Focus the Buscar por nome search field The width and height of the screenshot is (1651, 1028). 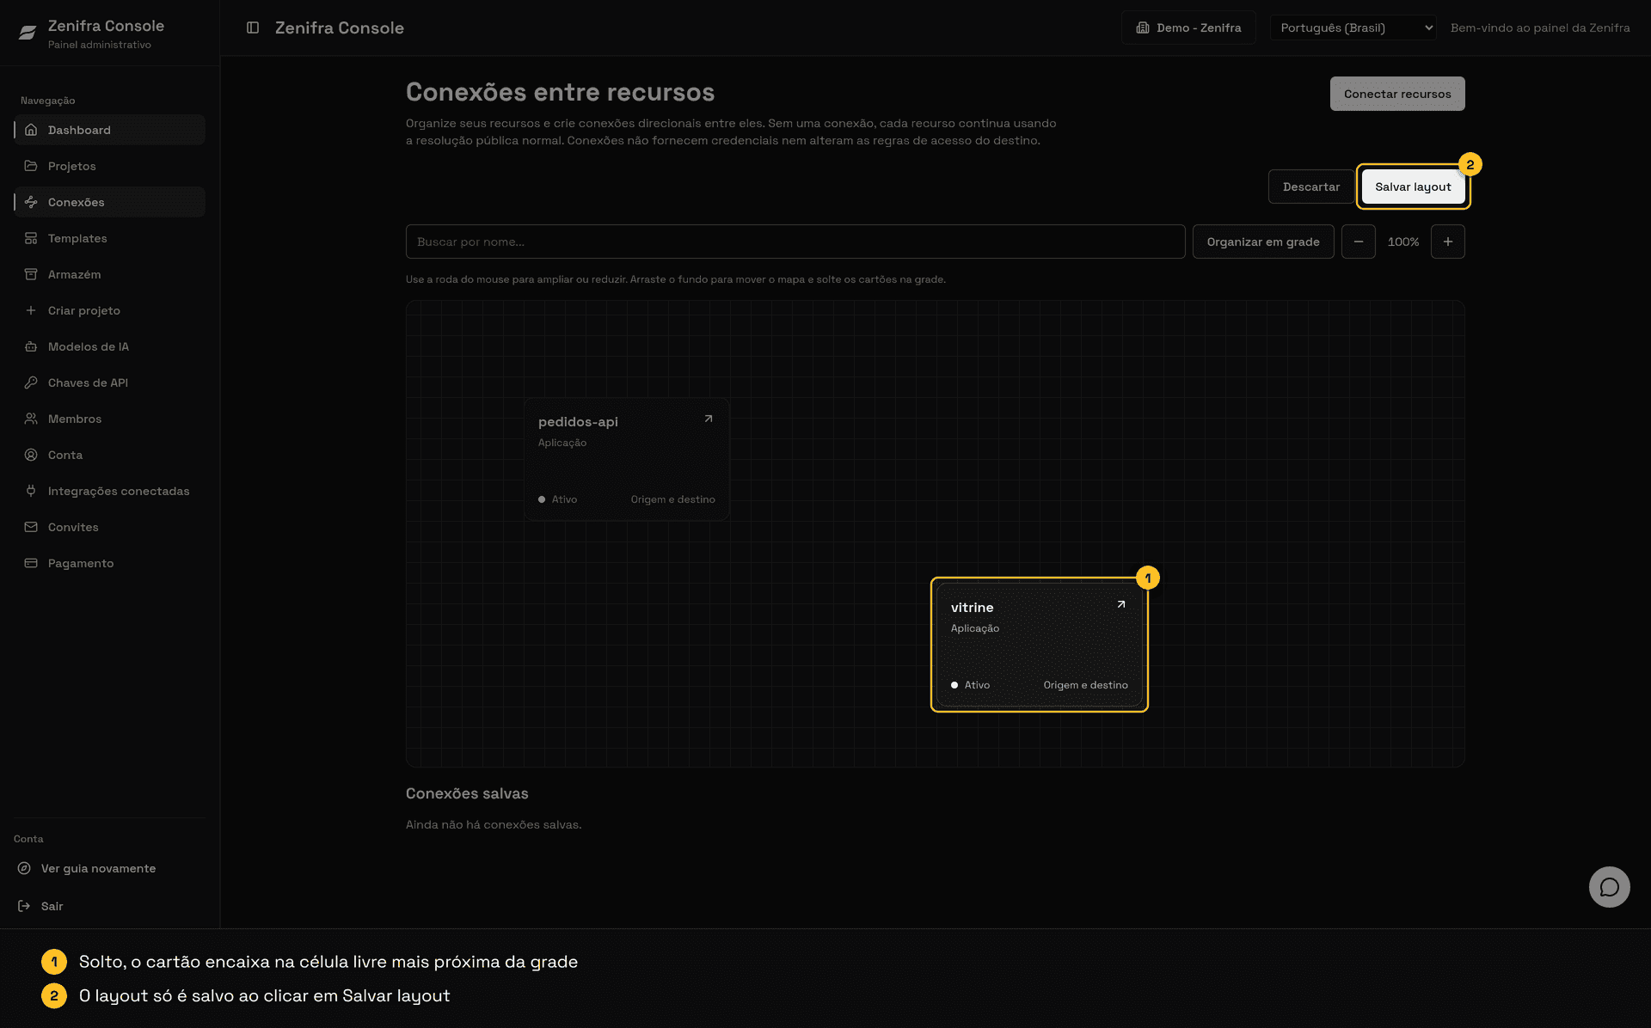[795, 242]
